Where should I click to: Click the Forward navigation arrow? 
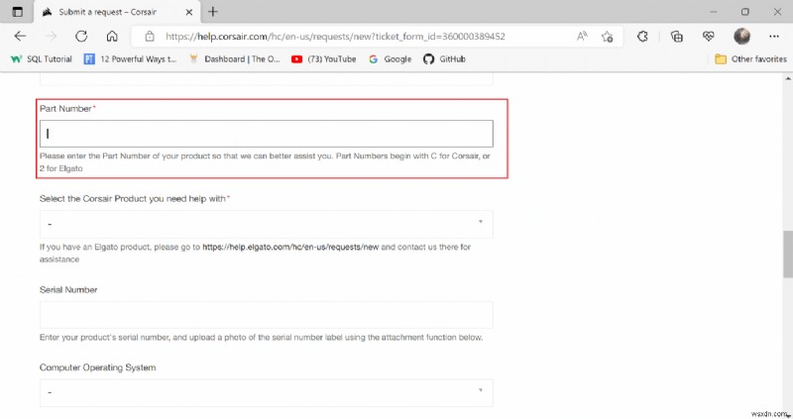coord(51,36)
